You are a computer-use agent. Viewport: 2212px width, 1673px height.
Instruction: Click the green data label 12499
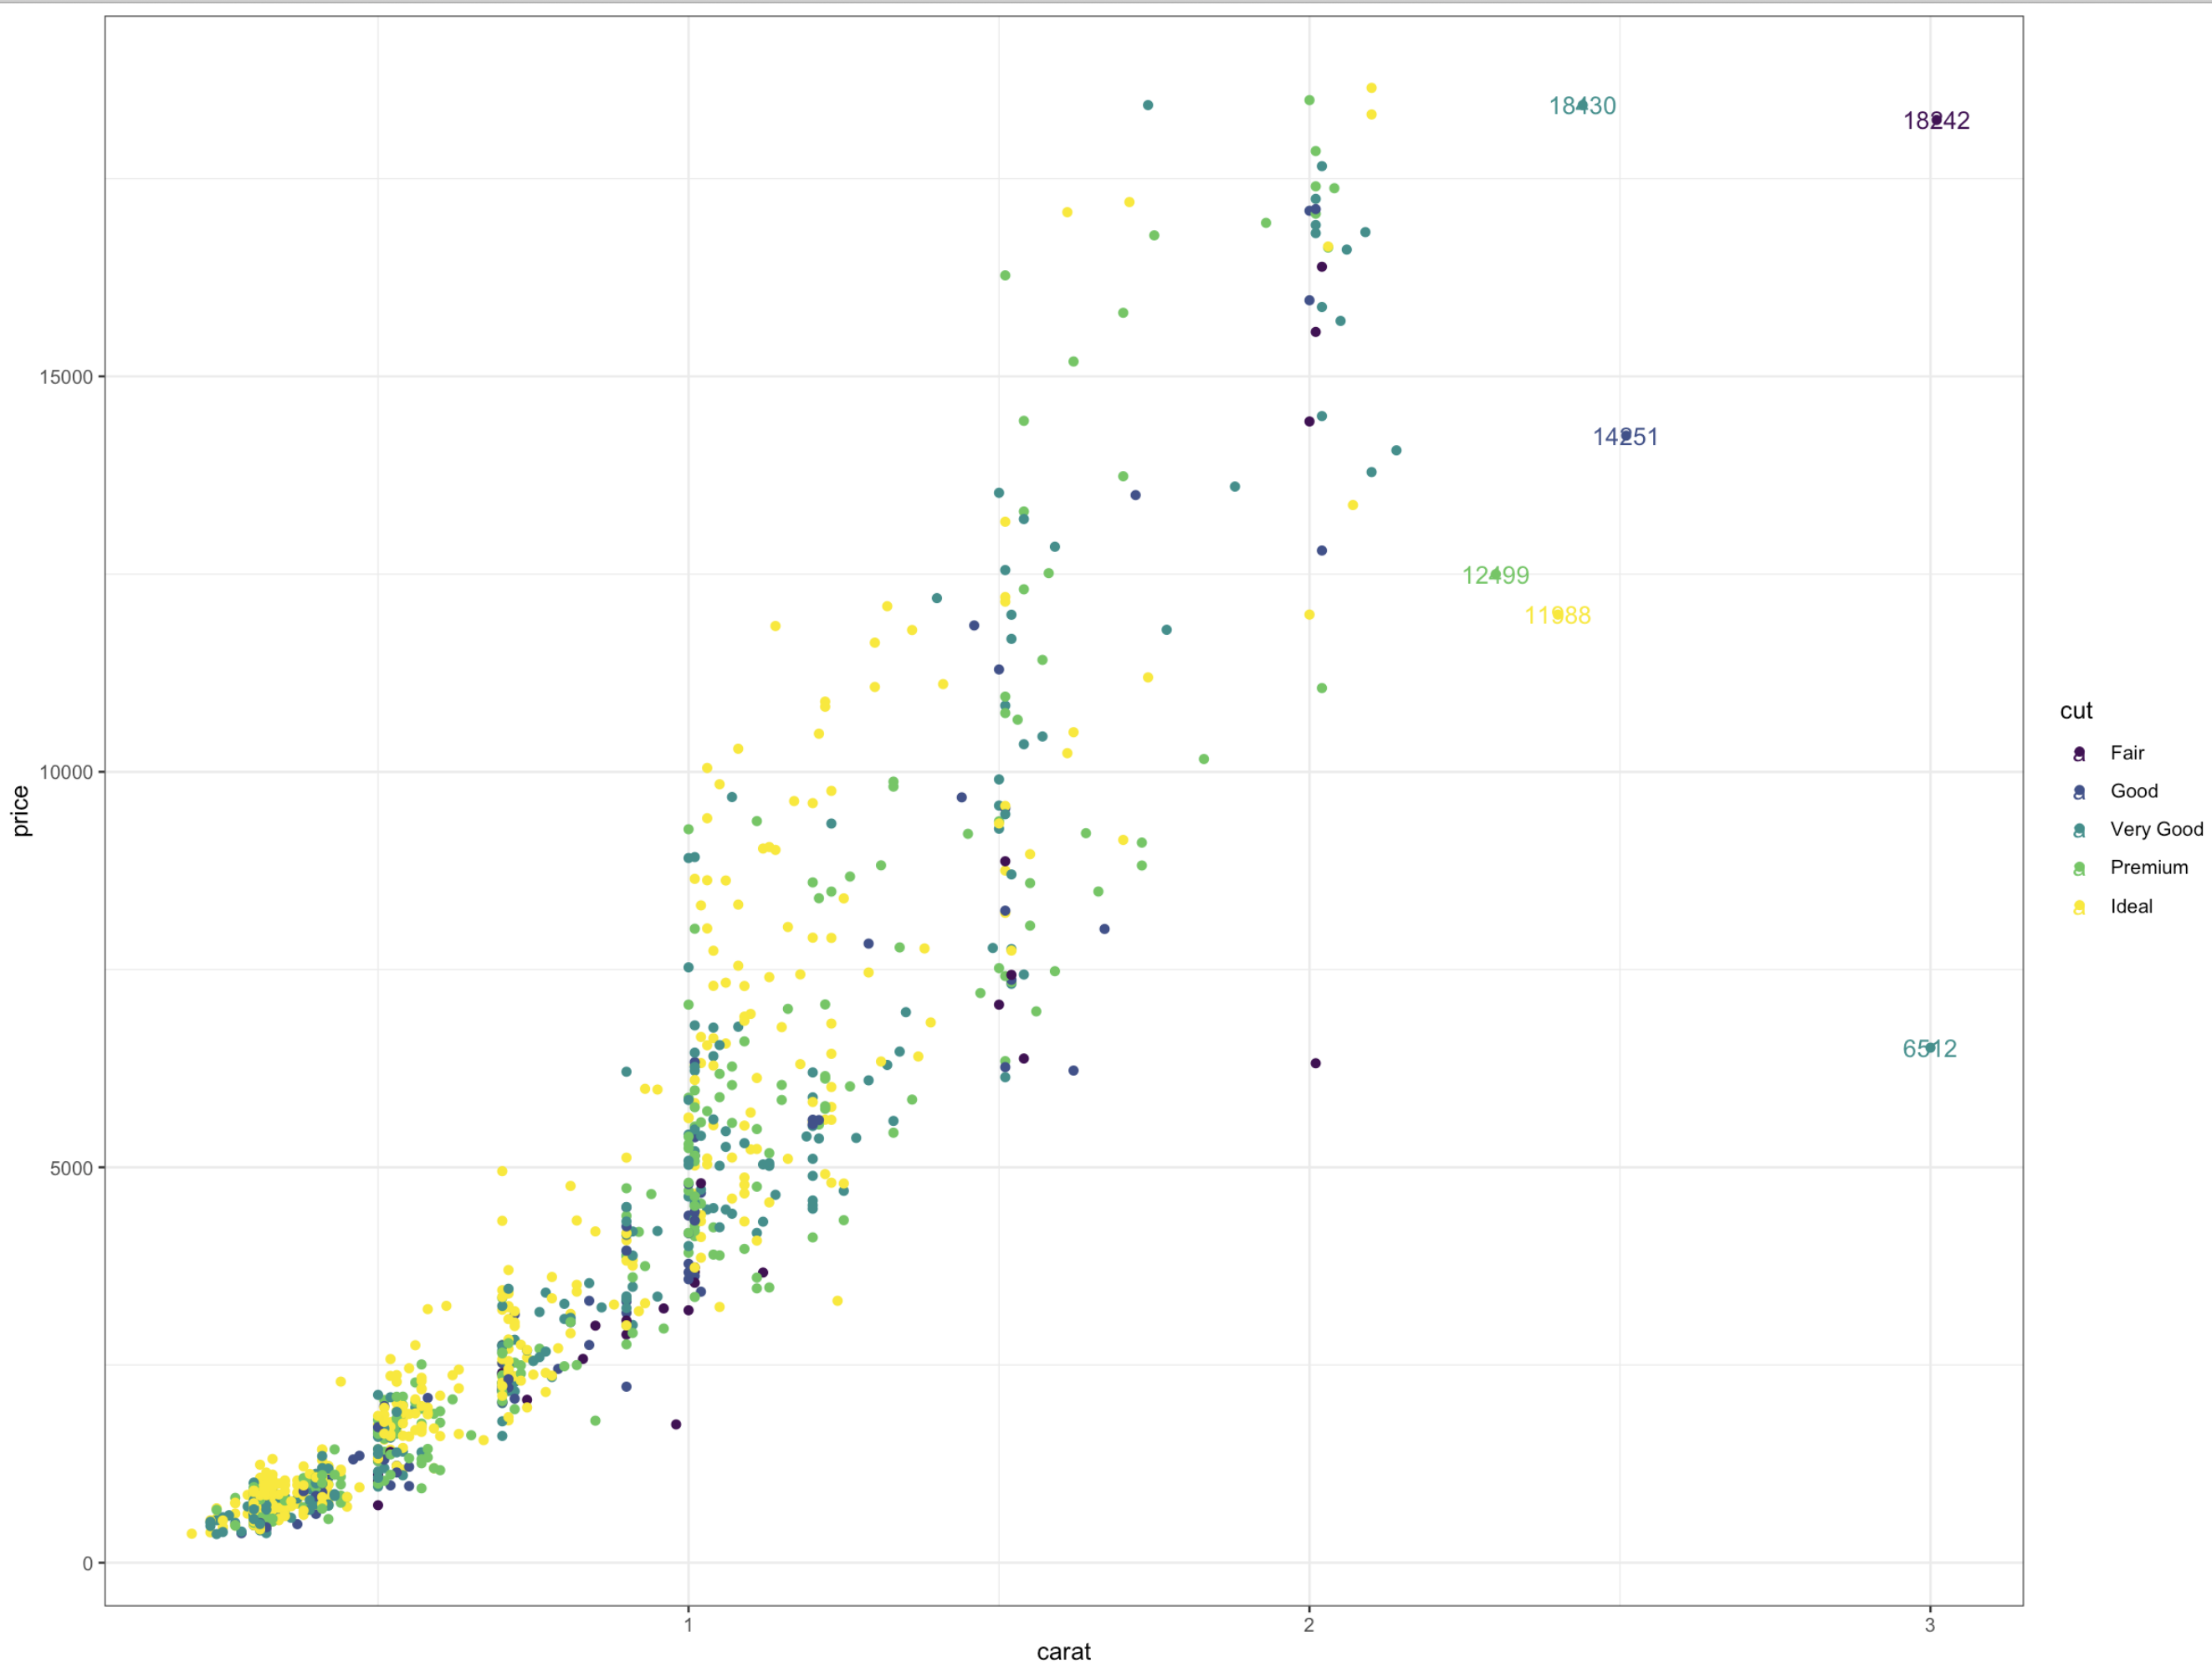click(x=1495, y=576)
